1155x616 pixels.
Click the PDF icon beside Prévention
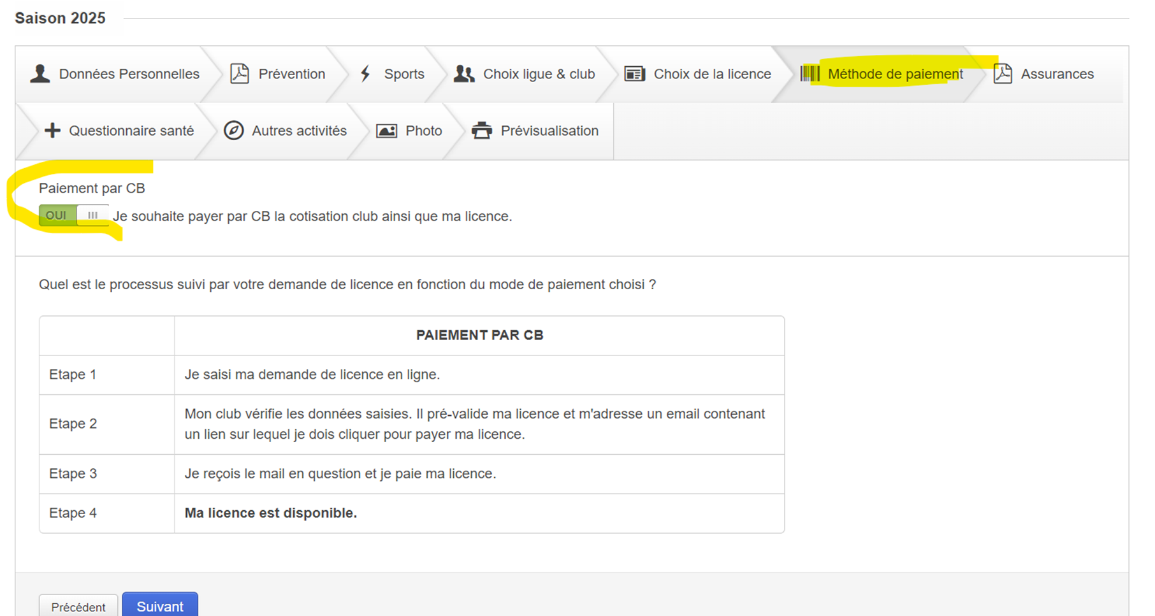[240, 74]
